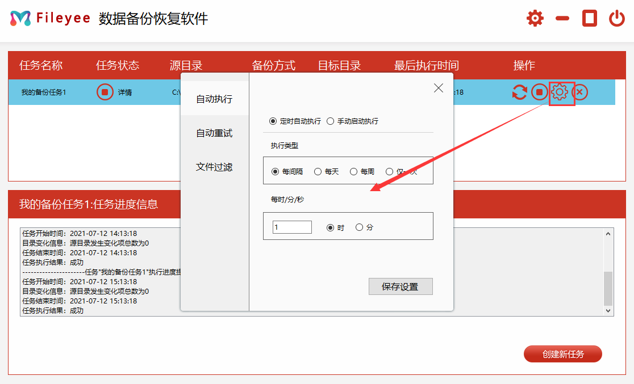Open the per-task settings gear icon

tap(561, 92)
